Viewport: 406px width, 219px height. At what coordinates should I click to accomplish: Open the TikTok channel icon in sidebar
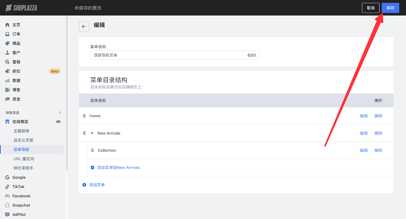(7, 187)
